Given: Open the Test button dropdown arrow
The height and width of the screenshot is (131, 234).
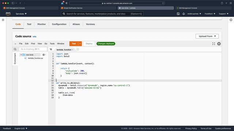Looking at the screenshot, I should (x=80, y=44).
